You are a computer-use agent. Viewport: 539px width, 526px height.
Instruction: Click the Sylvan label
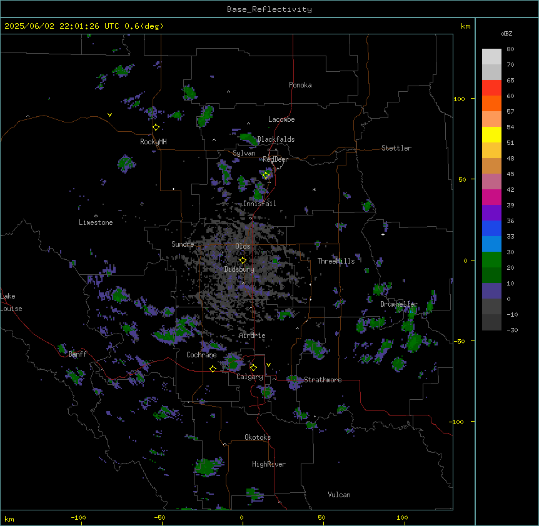coord(244,154)
